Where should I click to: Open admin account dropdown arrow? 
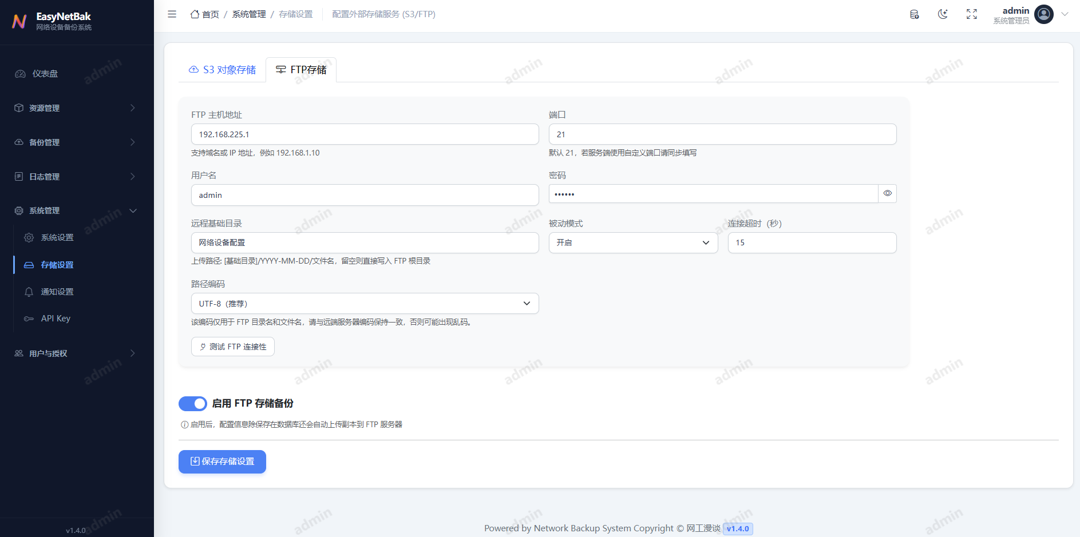pyautogui.click(x=1065, y=14)
